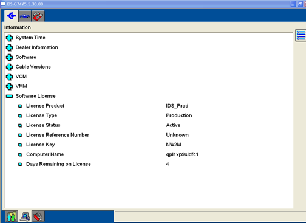
Task: Click the License Product bullet icon
Action: (20, 106)
